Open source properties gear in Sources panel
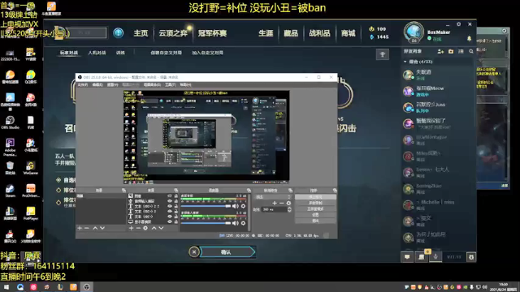 [145, 228]
